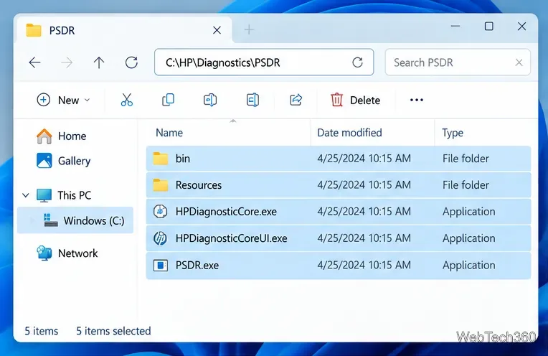Maximize the File Explorer window
The height and width of the screenshot is (356, 548).
488,27
